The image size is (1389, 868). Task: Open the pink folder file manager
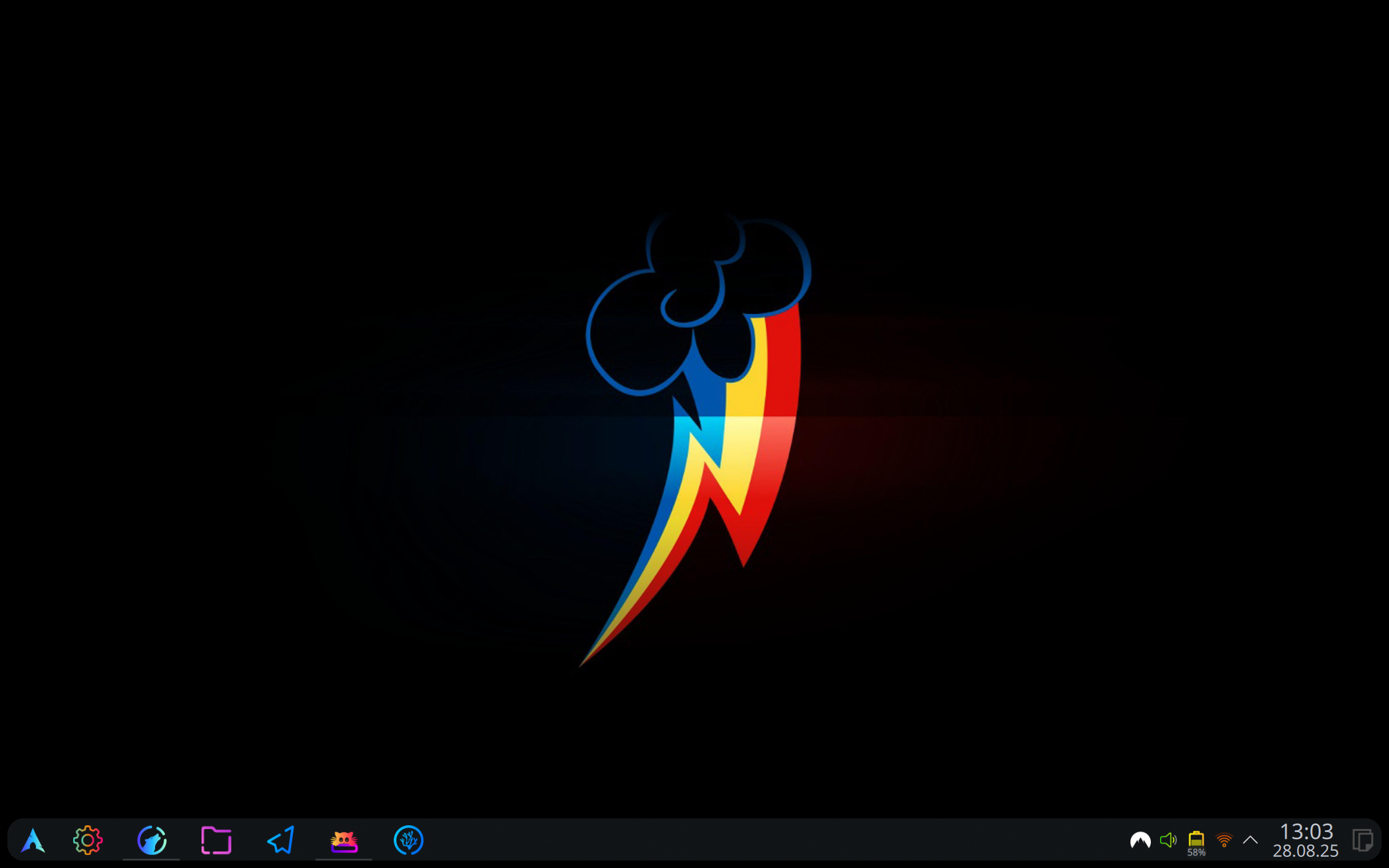[216, 841]
